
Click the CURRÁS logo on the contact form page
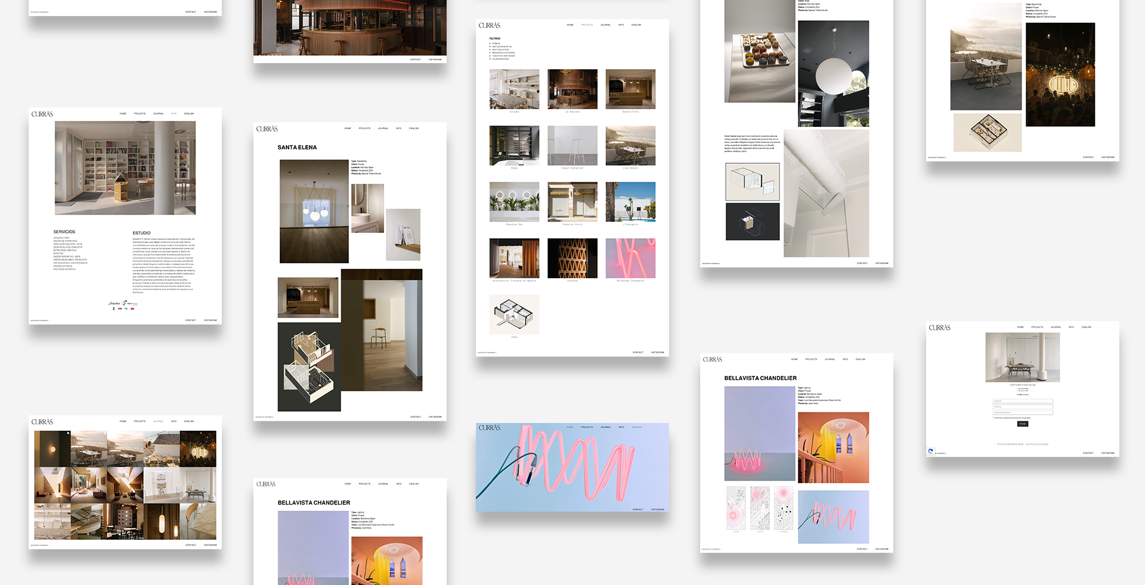pyautogui.click(x=939, y=328)
